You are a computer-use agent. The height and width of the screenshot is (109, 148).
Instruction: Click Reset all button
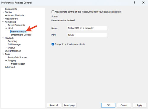point(54,105)
